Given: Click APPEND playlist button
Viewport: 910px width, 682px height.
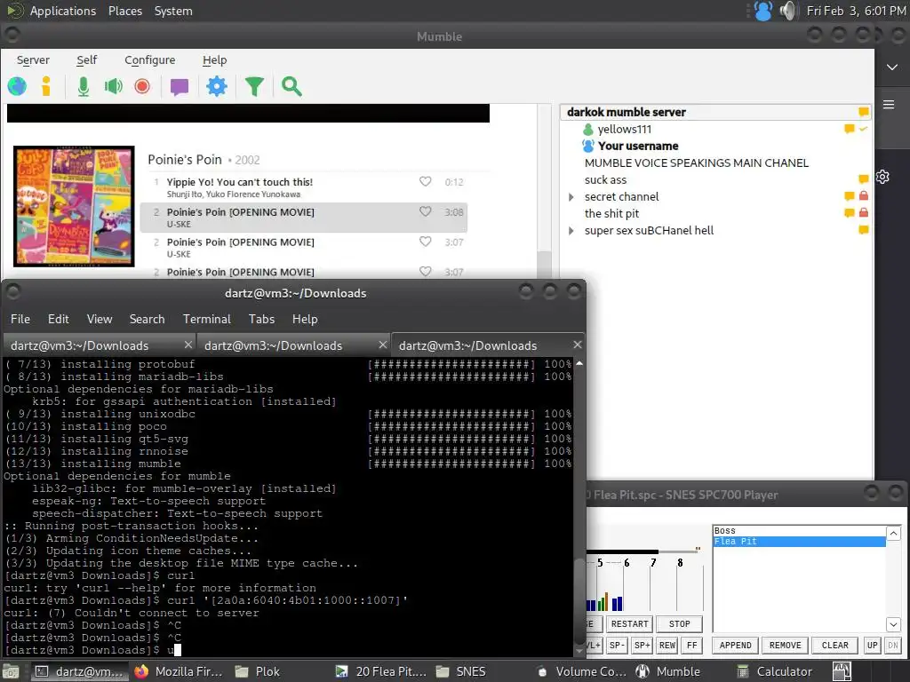Looking at the screenshot, I should pyautogui.click(x=735, y=645).
